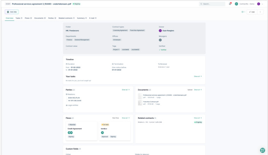Screen dimensions: 268x155
Task: Show all related contracts
Action: (x=198, y=118)
